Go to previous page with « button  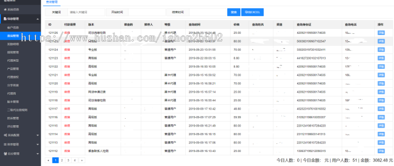[49, 160]
